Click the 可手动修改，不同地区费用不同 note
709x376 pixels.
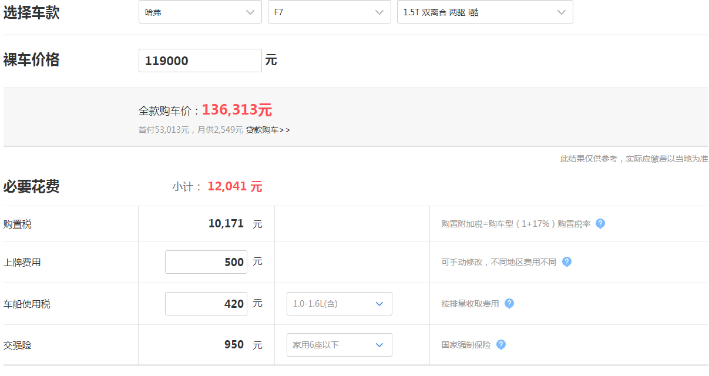[x=499, y=262]
